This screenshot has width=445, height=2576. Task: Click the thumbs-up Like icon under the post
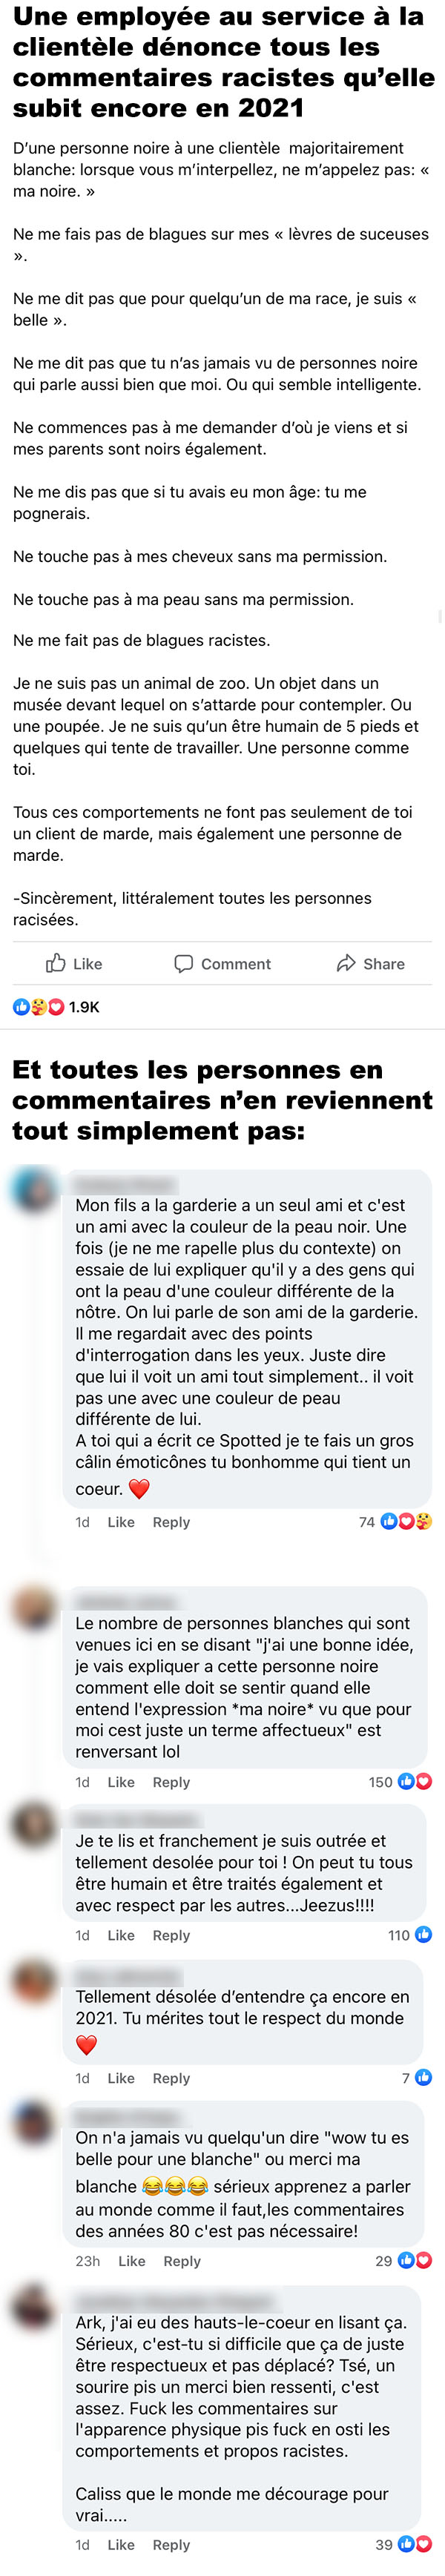pyautogui.click(x=56, y=963)
